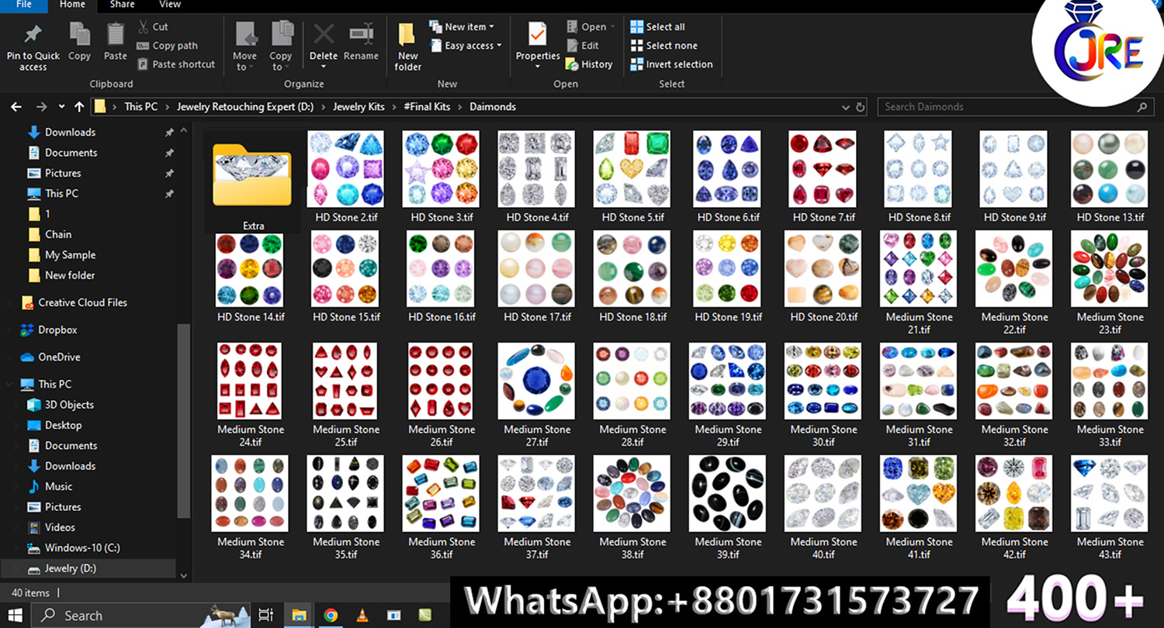The image size is (1164, 628).
Task: Click Task View taskbar icon
Action: coord(265,616)
